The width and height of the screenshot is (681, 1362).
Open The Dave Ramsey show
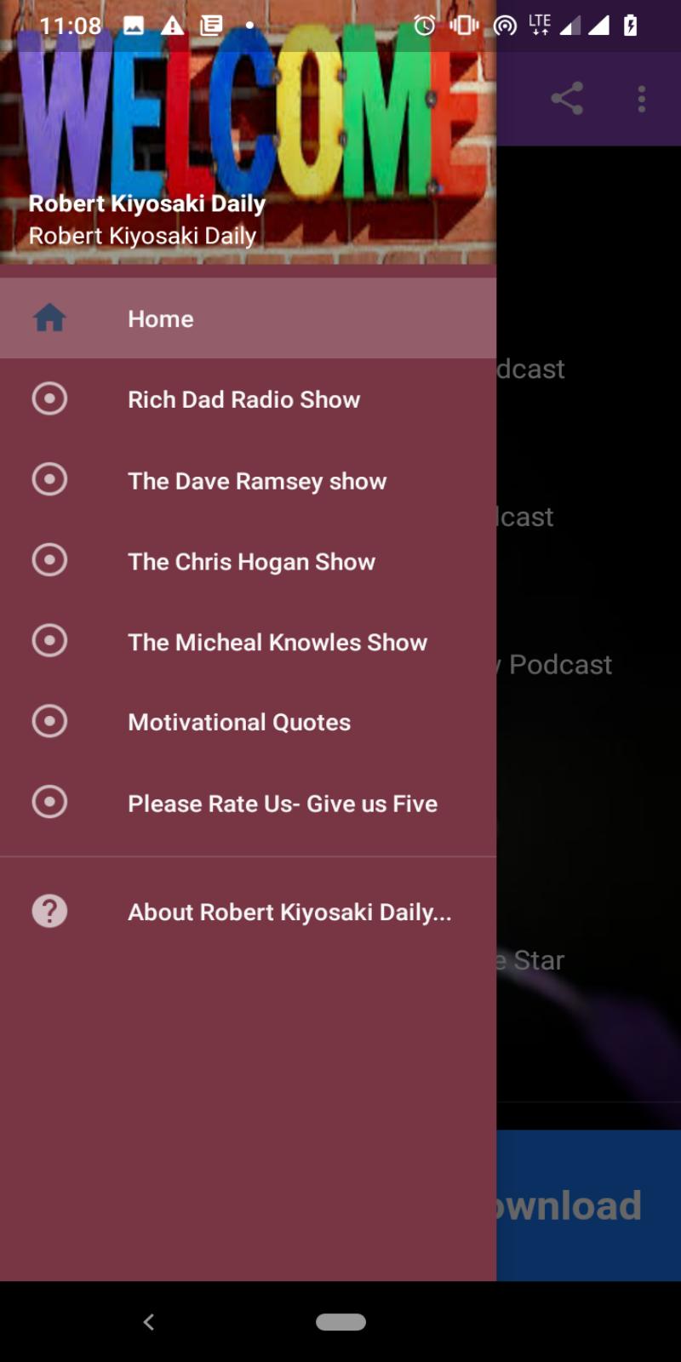tap(248, 479)
